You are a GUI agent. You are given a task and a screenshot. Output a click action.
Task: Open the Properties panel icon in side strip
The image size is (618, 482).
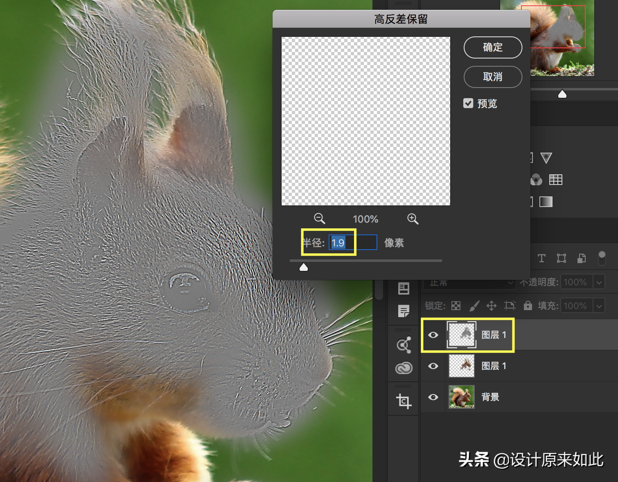(404, 288)
